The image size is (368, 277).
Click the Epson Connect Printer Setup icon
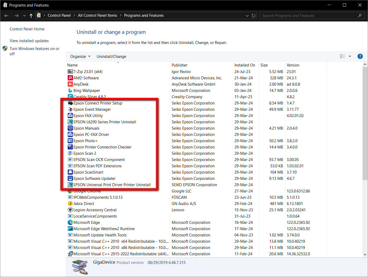pyautogui.click(x=70, y=103)
